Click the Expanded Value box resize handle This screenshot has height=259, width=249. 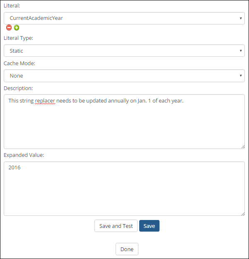[x=243, y=214]
